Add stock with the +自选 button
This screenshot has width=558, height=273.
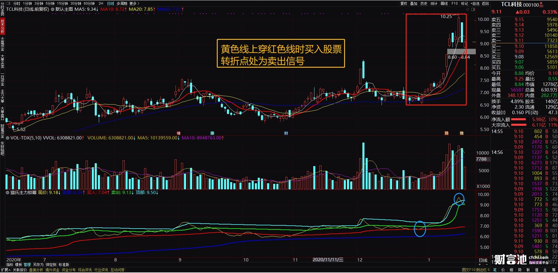475,3
